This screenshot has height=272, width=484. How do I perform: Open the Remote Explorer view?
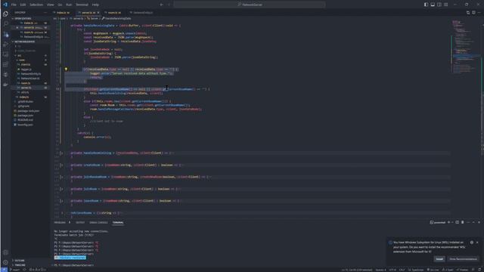[x=5, y=54]
